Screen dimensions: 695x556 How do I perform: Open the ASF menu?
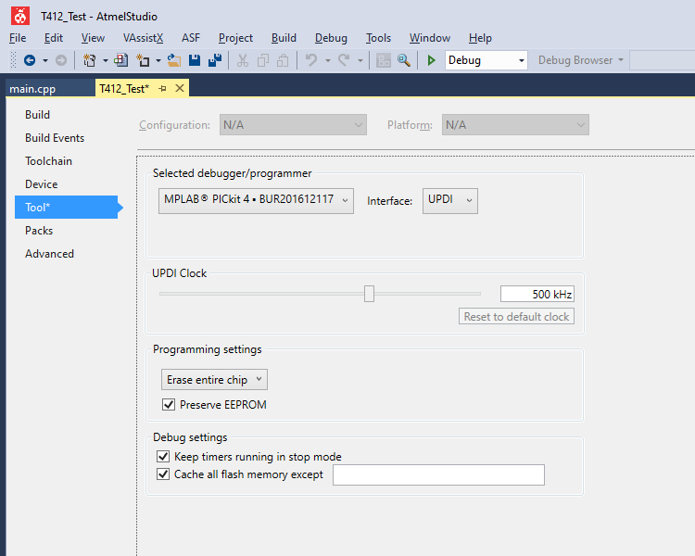[x=191, y=38]
